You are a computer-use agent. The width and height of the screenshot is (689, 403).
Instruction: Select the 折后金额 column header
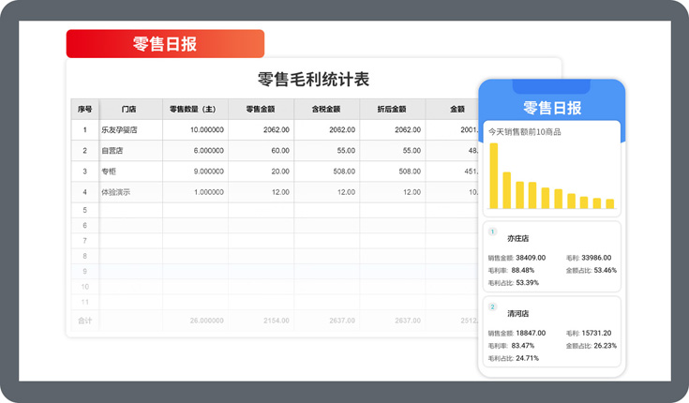point(392,109)
